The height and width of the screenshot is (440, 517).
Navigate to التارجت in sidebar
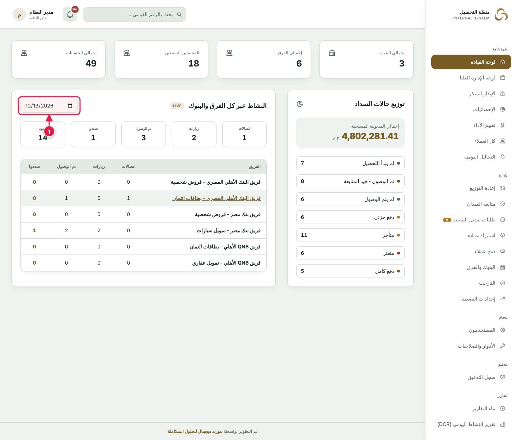coord(471,283)
